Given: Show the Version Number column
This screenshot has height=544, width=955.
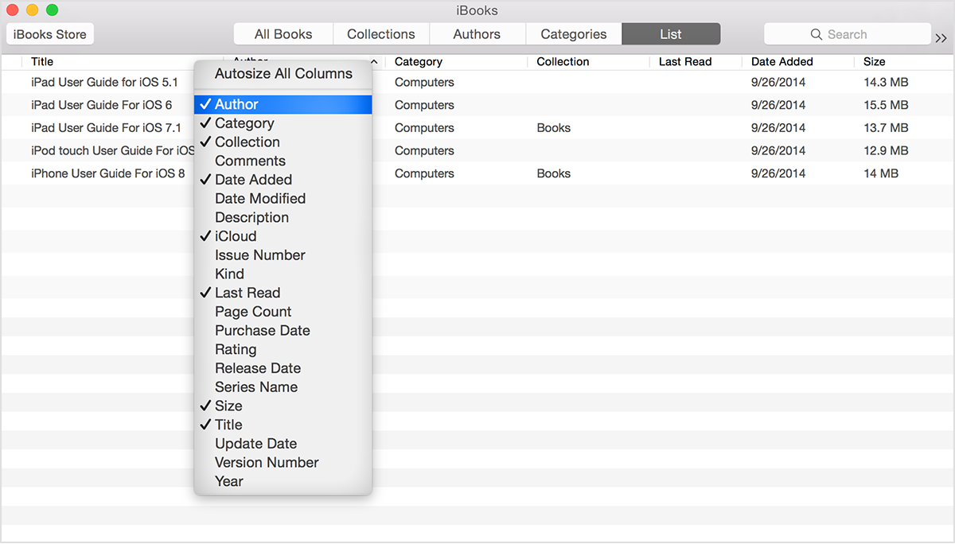Looking at the screenshot, I should pos(283,463).
